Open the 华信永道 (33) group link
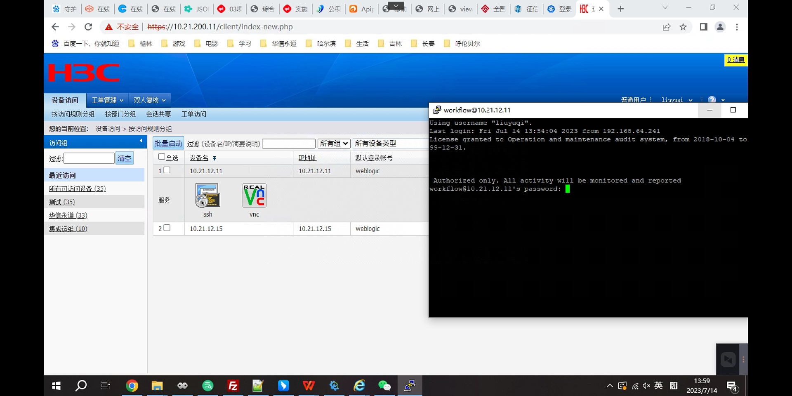Image resolution: width=792 pixels, height=396 pixels. 68,215
